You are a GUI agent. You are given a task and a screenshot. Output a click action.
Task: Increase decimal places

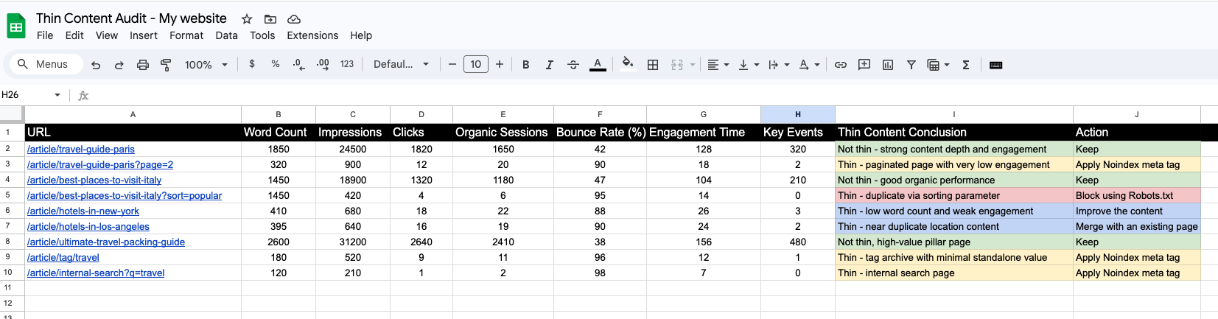tap(323, 65)
